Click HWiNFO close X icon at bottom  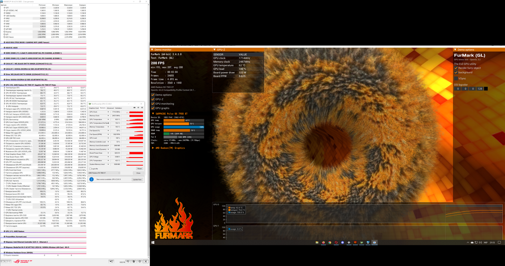pos(146,261)
